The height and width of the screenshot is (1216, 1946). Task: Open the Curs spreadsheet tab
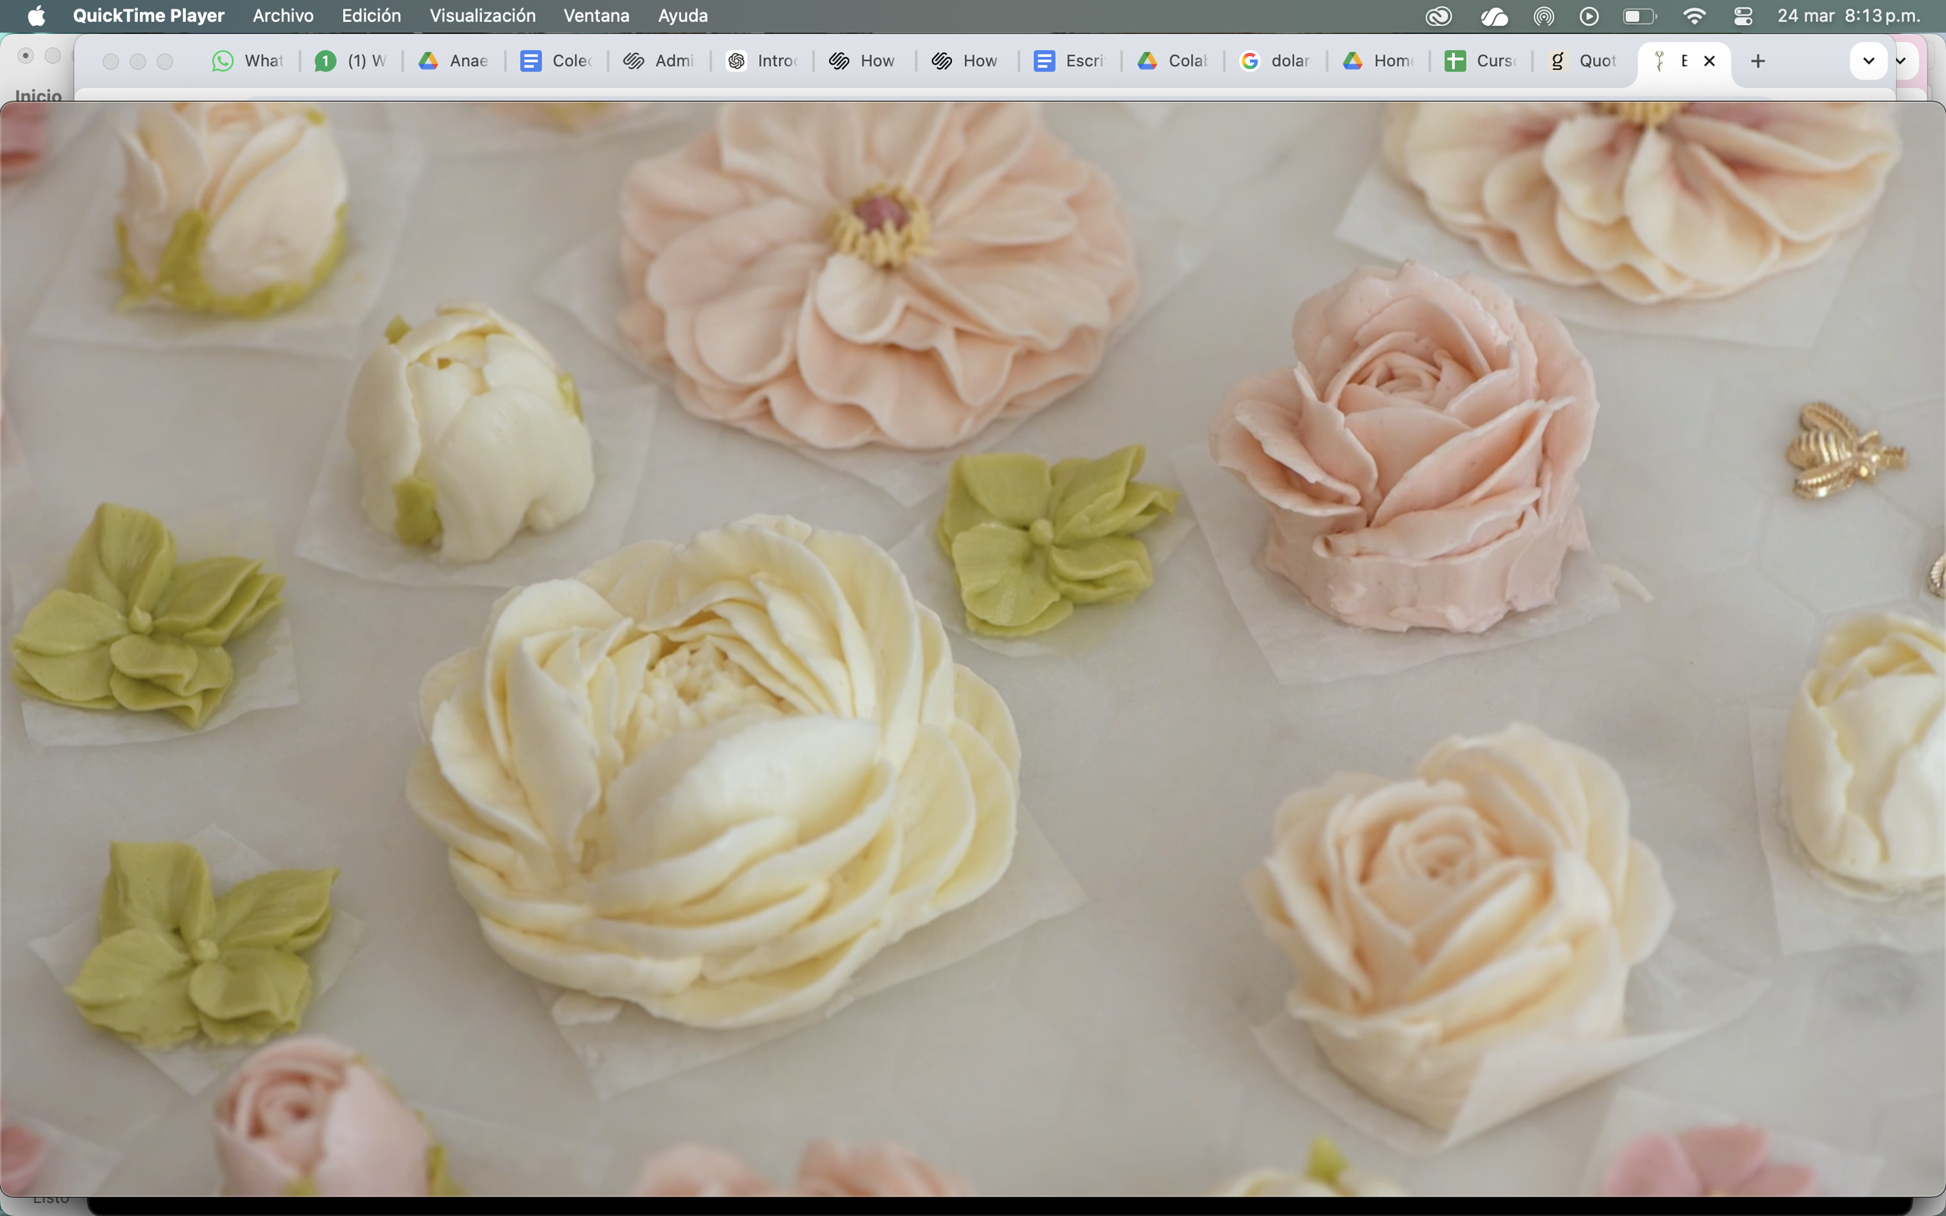click(x=1481, y=61)
